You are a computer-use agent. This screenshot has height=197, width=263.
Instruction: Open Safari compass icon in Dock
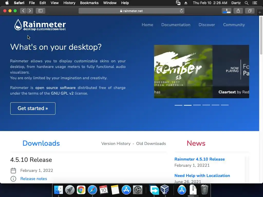tap(92, 190)
